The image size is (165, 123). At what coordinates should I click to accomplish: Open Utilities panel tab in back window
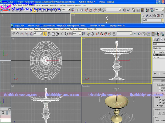[x=162, y=16]
